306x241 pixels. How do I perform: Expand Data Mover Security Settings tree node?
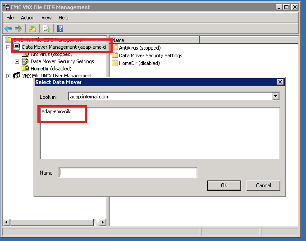[x=17, y=61]
